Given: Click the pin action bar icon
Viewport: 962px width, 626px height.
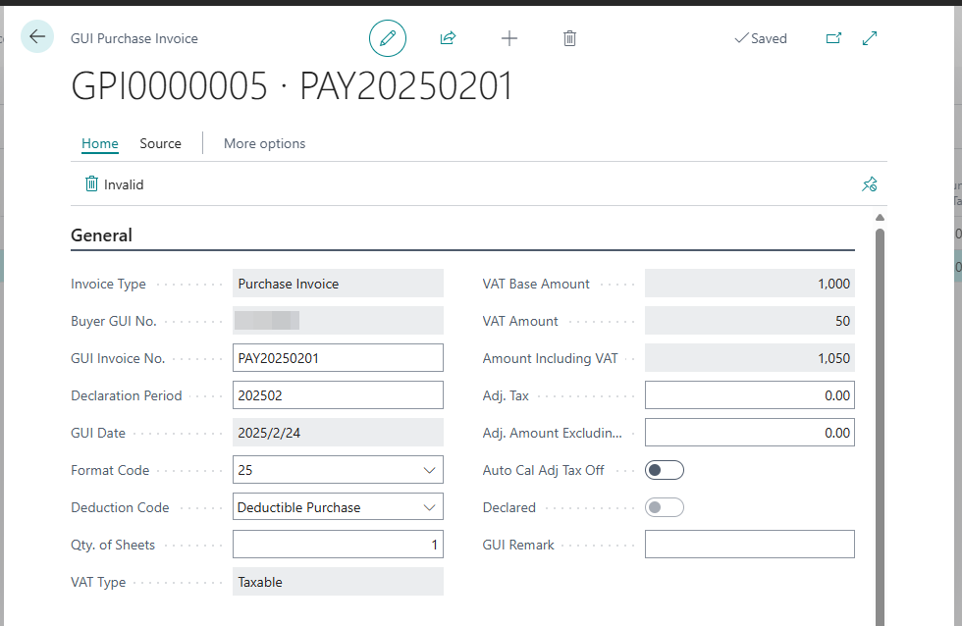Looking at the screenshot, I should click(x=870, y=183).
